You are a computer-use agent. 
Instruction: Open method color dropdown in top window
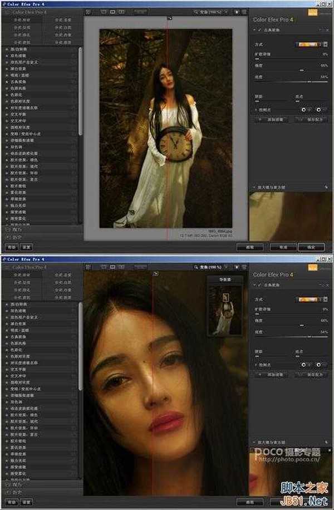point(321,44)
